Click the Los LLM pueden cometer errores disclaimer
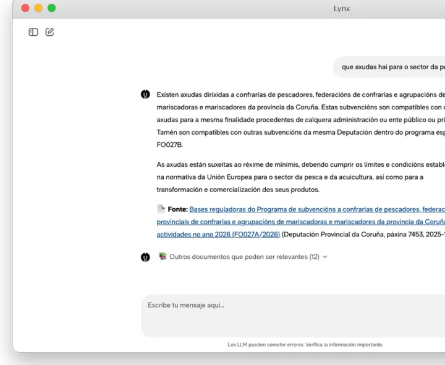The image size is (445, 365). 305,345
